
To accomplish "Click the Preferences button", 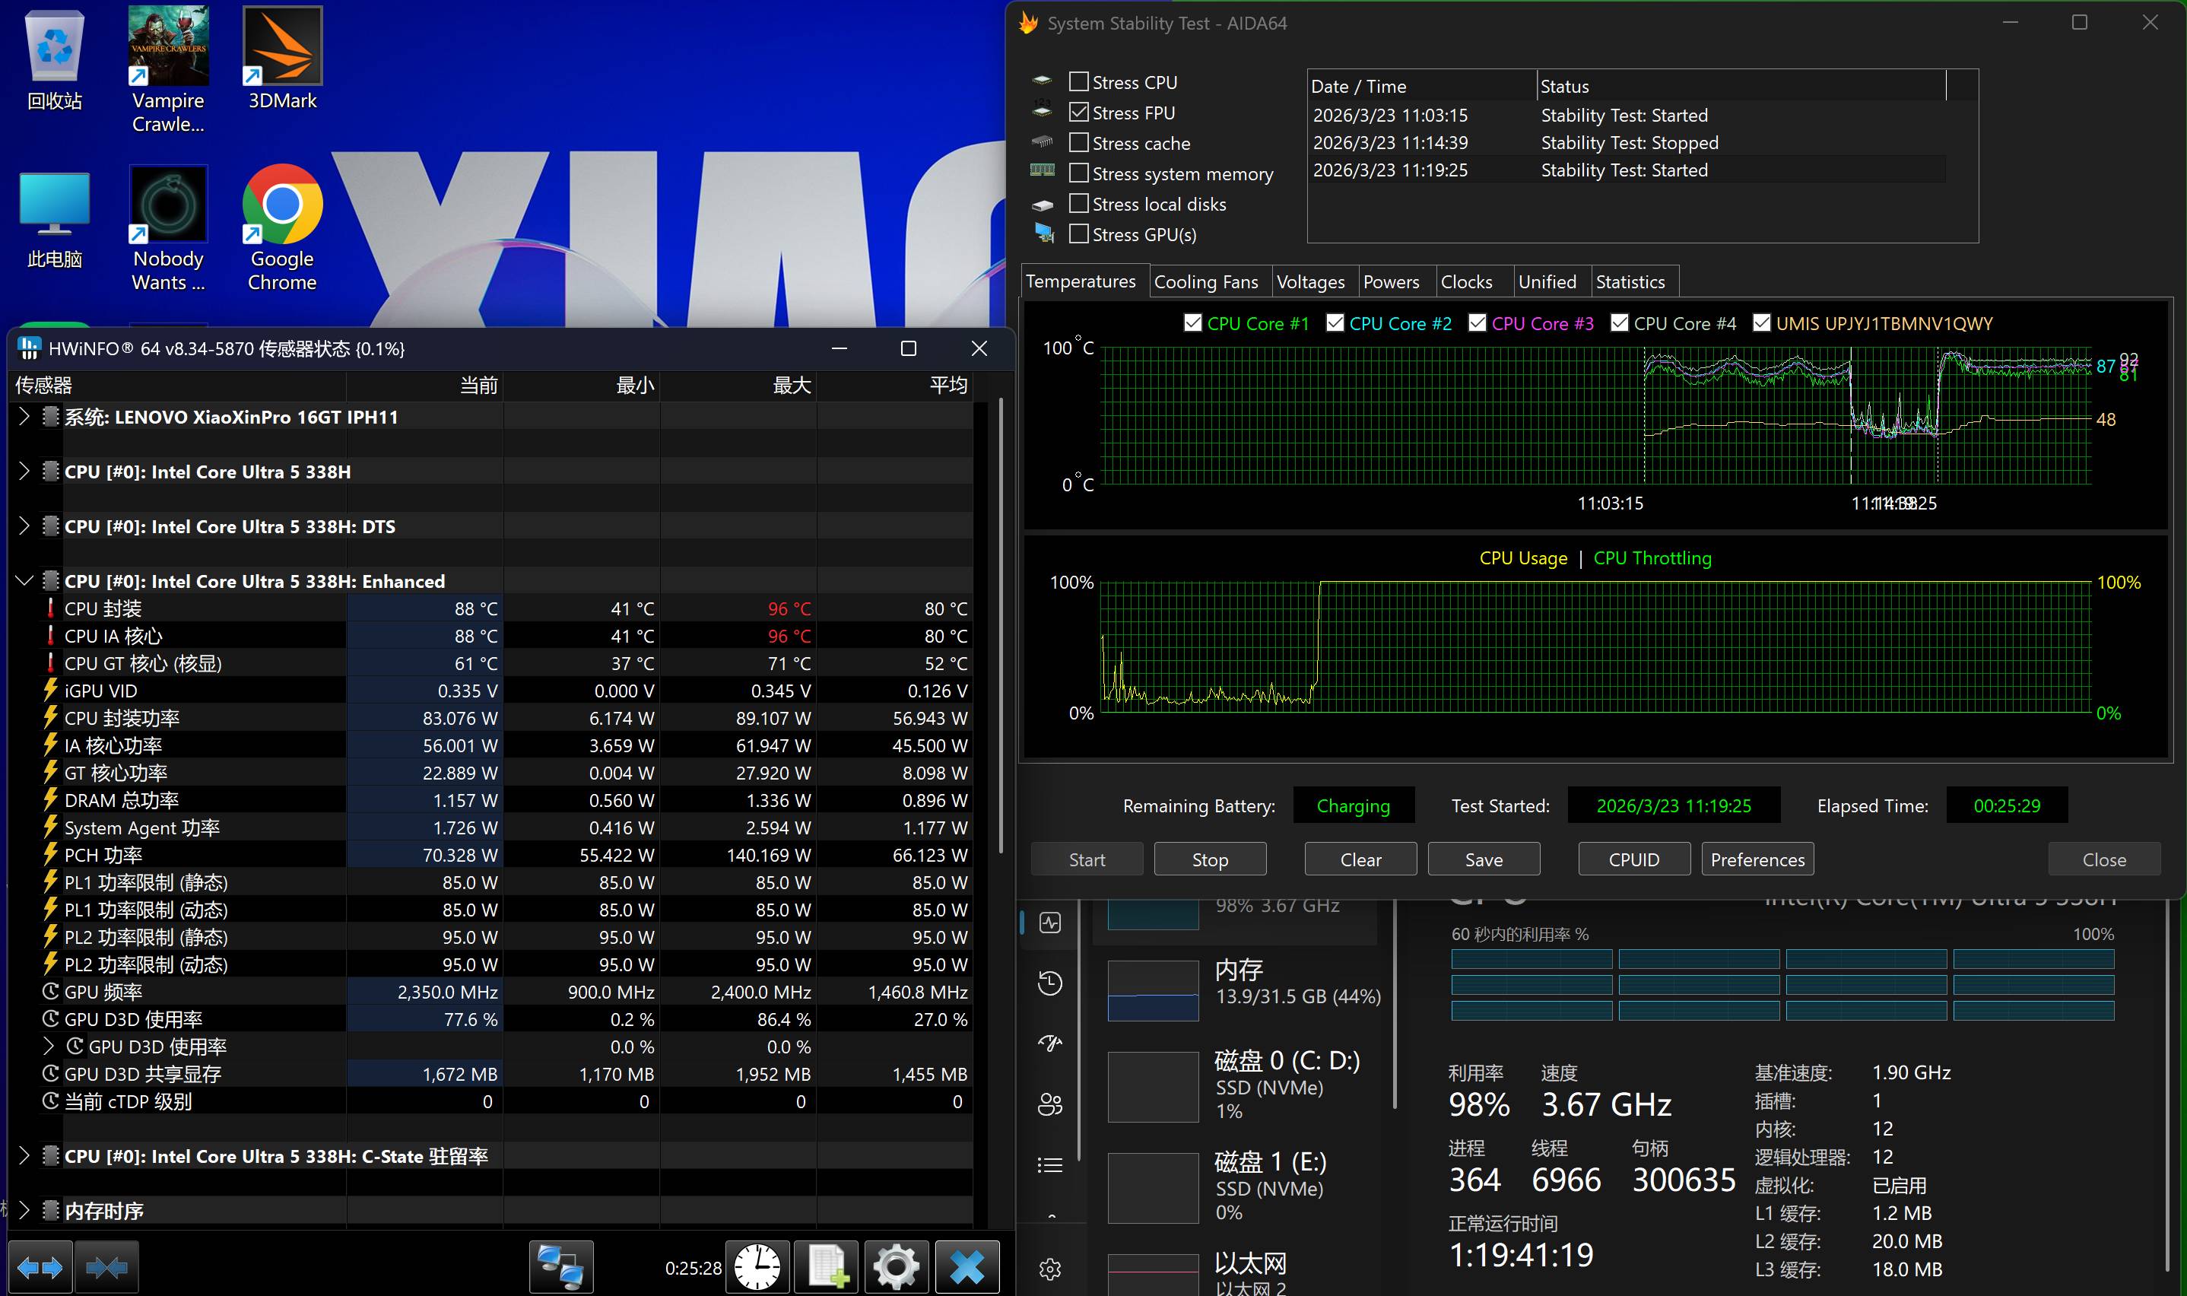I will (1757, 859).
